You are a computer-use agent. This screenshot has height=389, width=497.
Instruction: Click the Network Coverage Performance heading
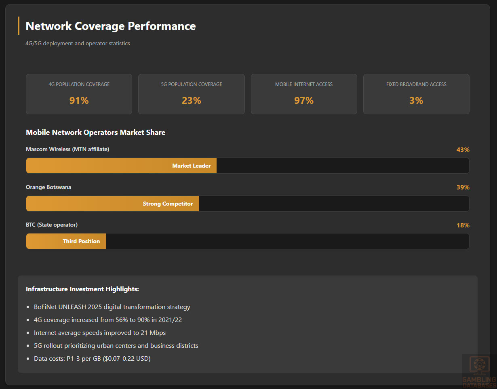(111, 26)
